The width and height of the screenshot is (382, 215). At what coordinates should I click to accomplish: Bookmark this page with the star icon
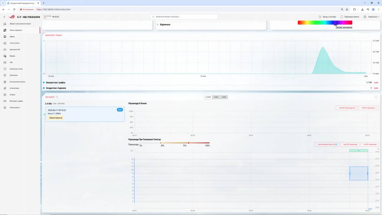347,10
